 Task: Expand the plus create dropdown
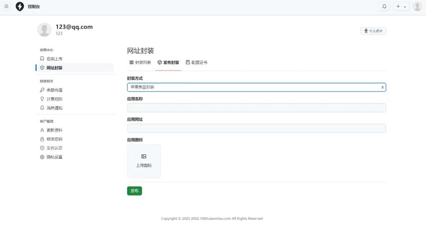tap(401, 7)
